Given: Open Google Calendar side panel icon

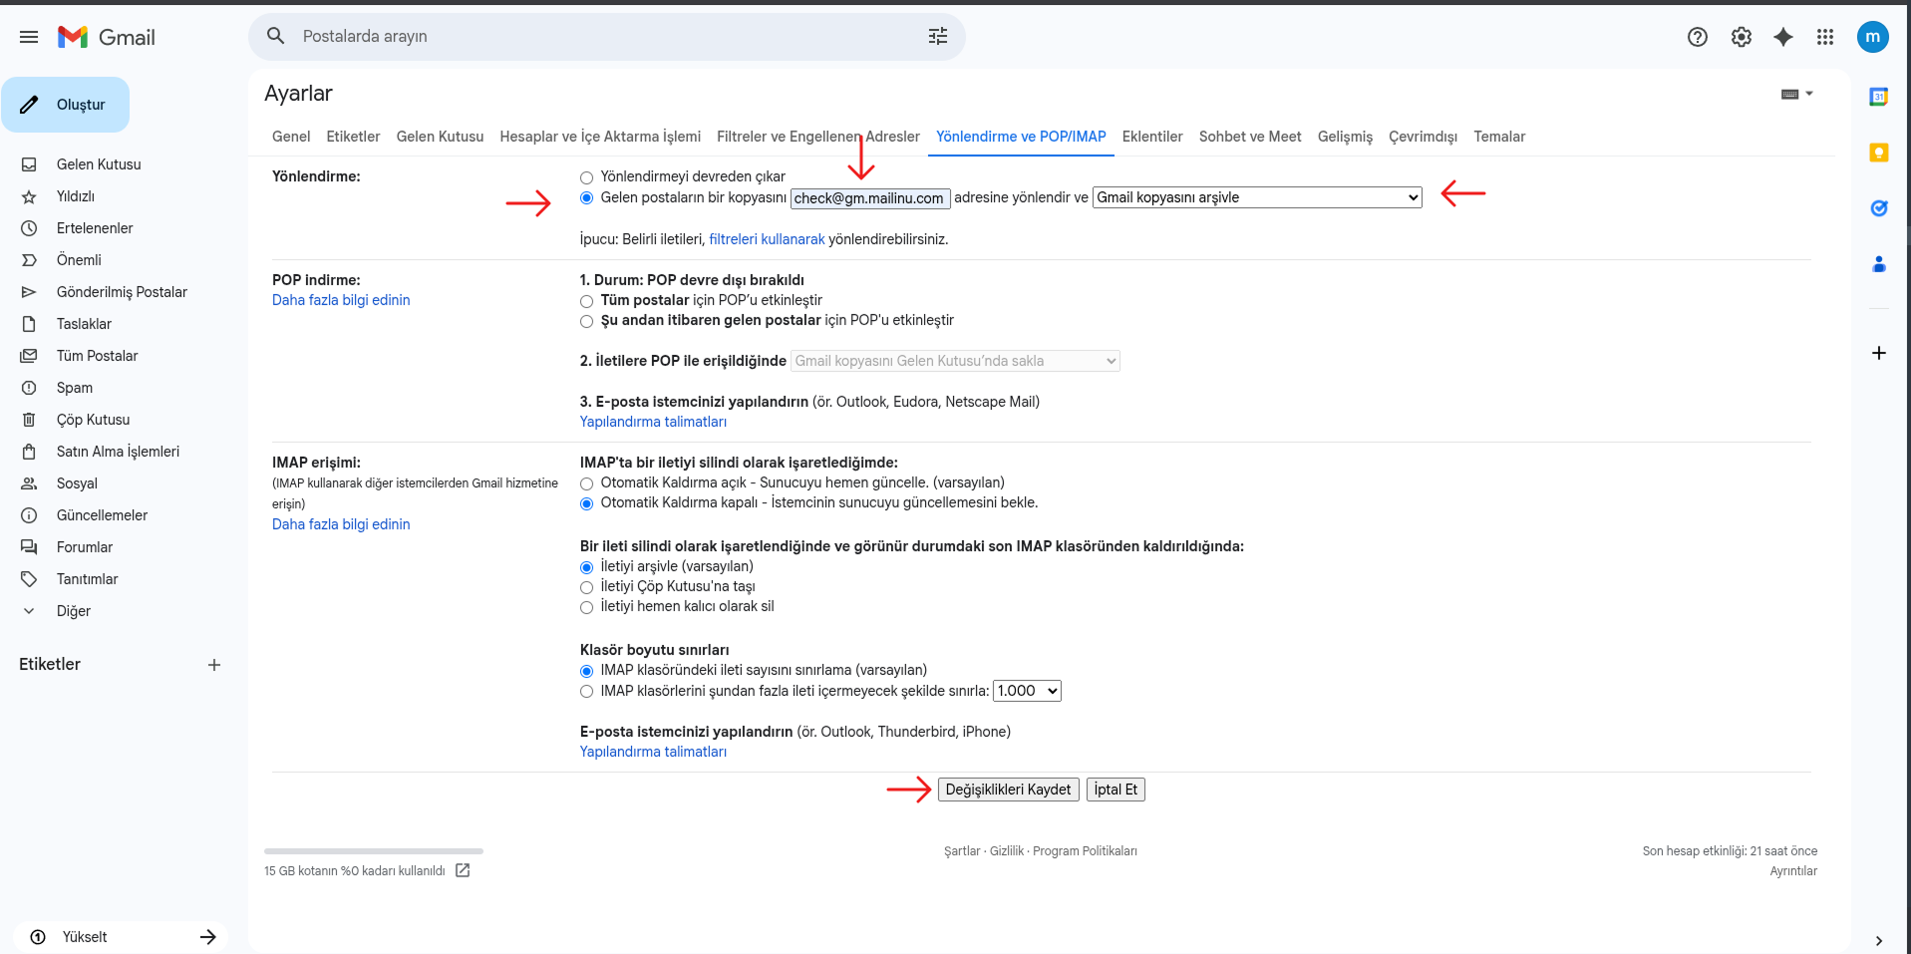Looking at the screenshot, I should (x=1878, y=97).
